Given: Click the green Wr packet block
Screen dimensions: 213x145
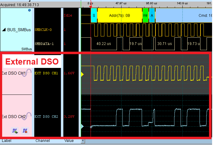Looking at the screenshot, I should click(x=145, y=15).
